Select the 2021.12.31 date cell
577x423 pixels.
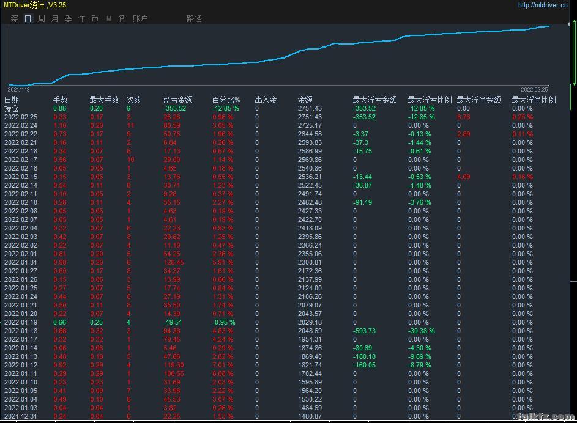(x=21, y=416)
